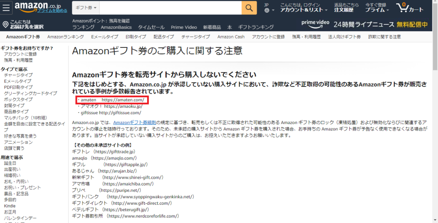Click Amazonポイント: 残高を確認

point(101,21)
